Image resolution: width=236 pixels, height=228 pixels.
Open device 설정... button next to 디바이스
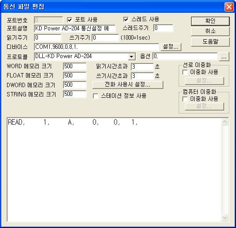[171, 47]
